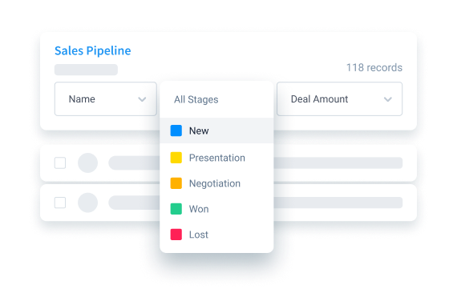
Task: Tick the first record row checkbox
Action: click(60, 163)
